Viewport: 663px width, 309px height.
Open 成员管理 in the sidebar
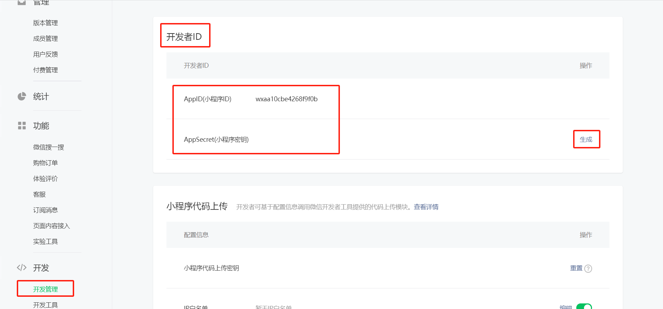tap(45, 39)
